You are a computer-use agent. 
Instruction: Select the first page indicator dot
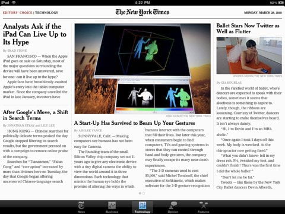pos(140,193)
